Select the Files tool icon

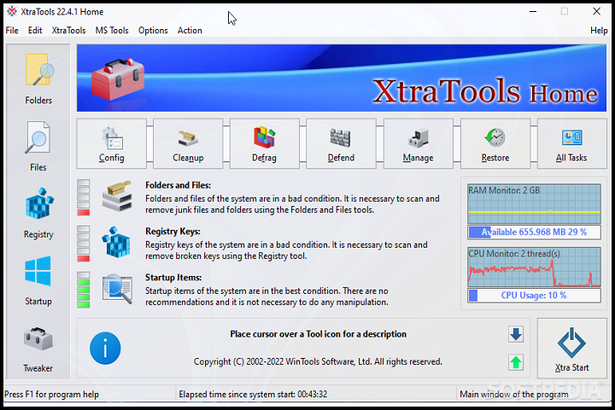click(x=38, y=143)
